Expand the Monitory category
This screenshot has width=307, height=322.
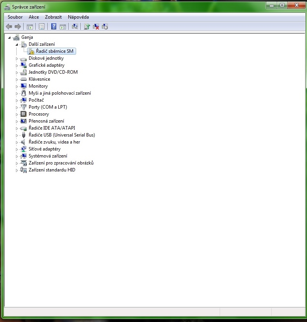tap(17, 87)
